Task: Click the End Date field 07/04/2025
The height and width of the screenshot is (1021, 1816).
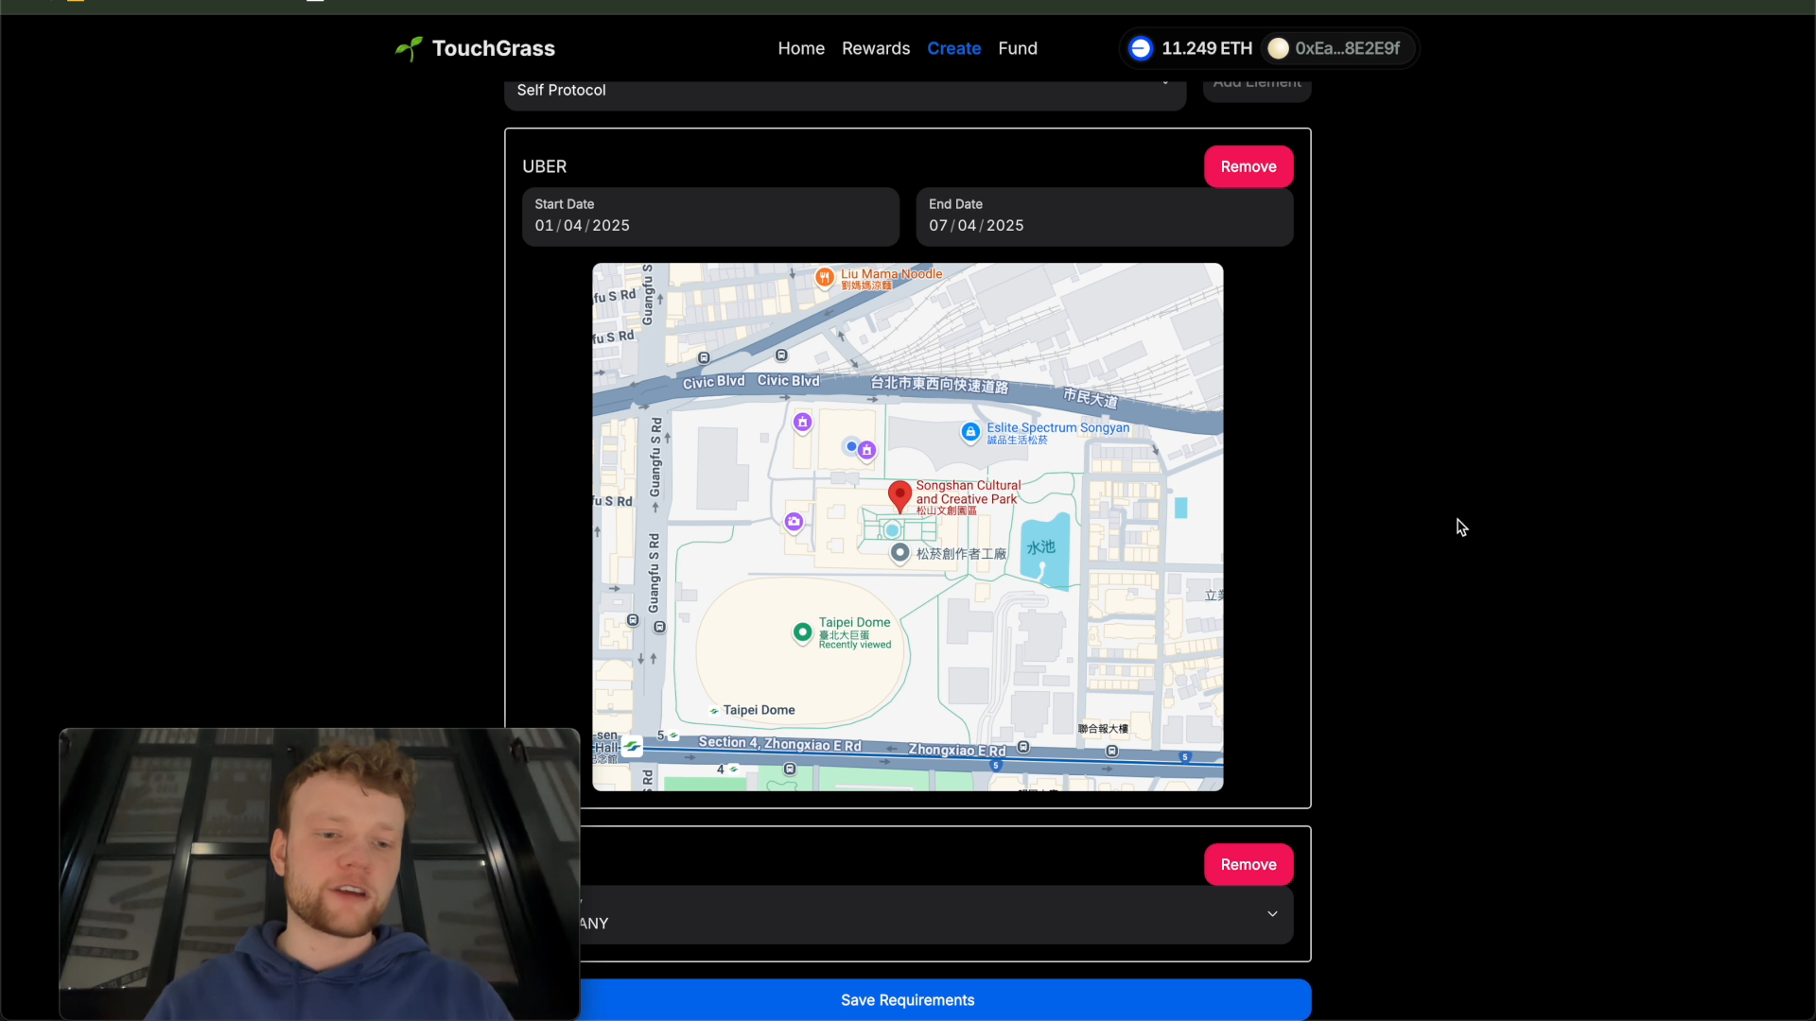Action: pyautogui.click(x=1104, y=216)
